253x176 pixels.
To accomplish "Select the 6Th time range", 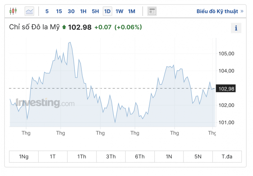I will pyautogui.click(x=140, y=156).
